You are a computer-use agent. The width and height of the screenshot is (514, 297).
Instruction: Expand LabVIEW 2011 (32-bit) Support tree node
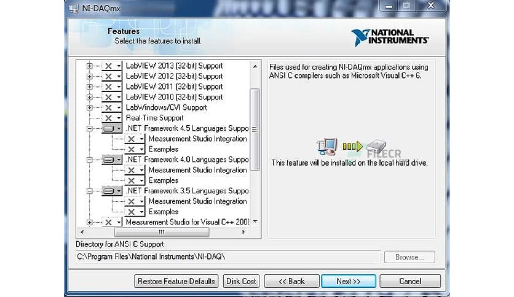pyautogui.click(x=89, y=87)
